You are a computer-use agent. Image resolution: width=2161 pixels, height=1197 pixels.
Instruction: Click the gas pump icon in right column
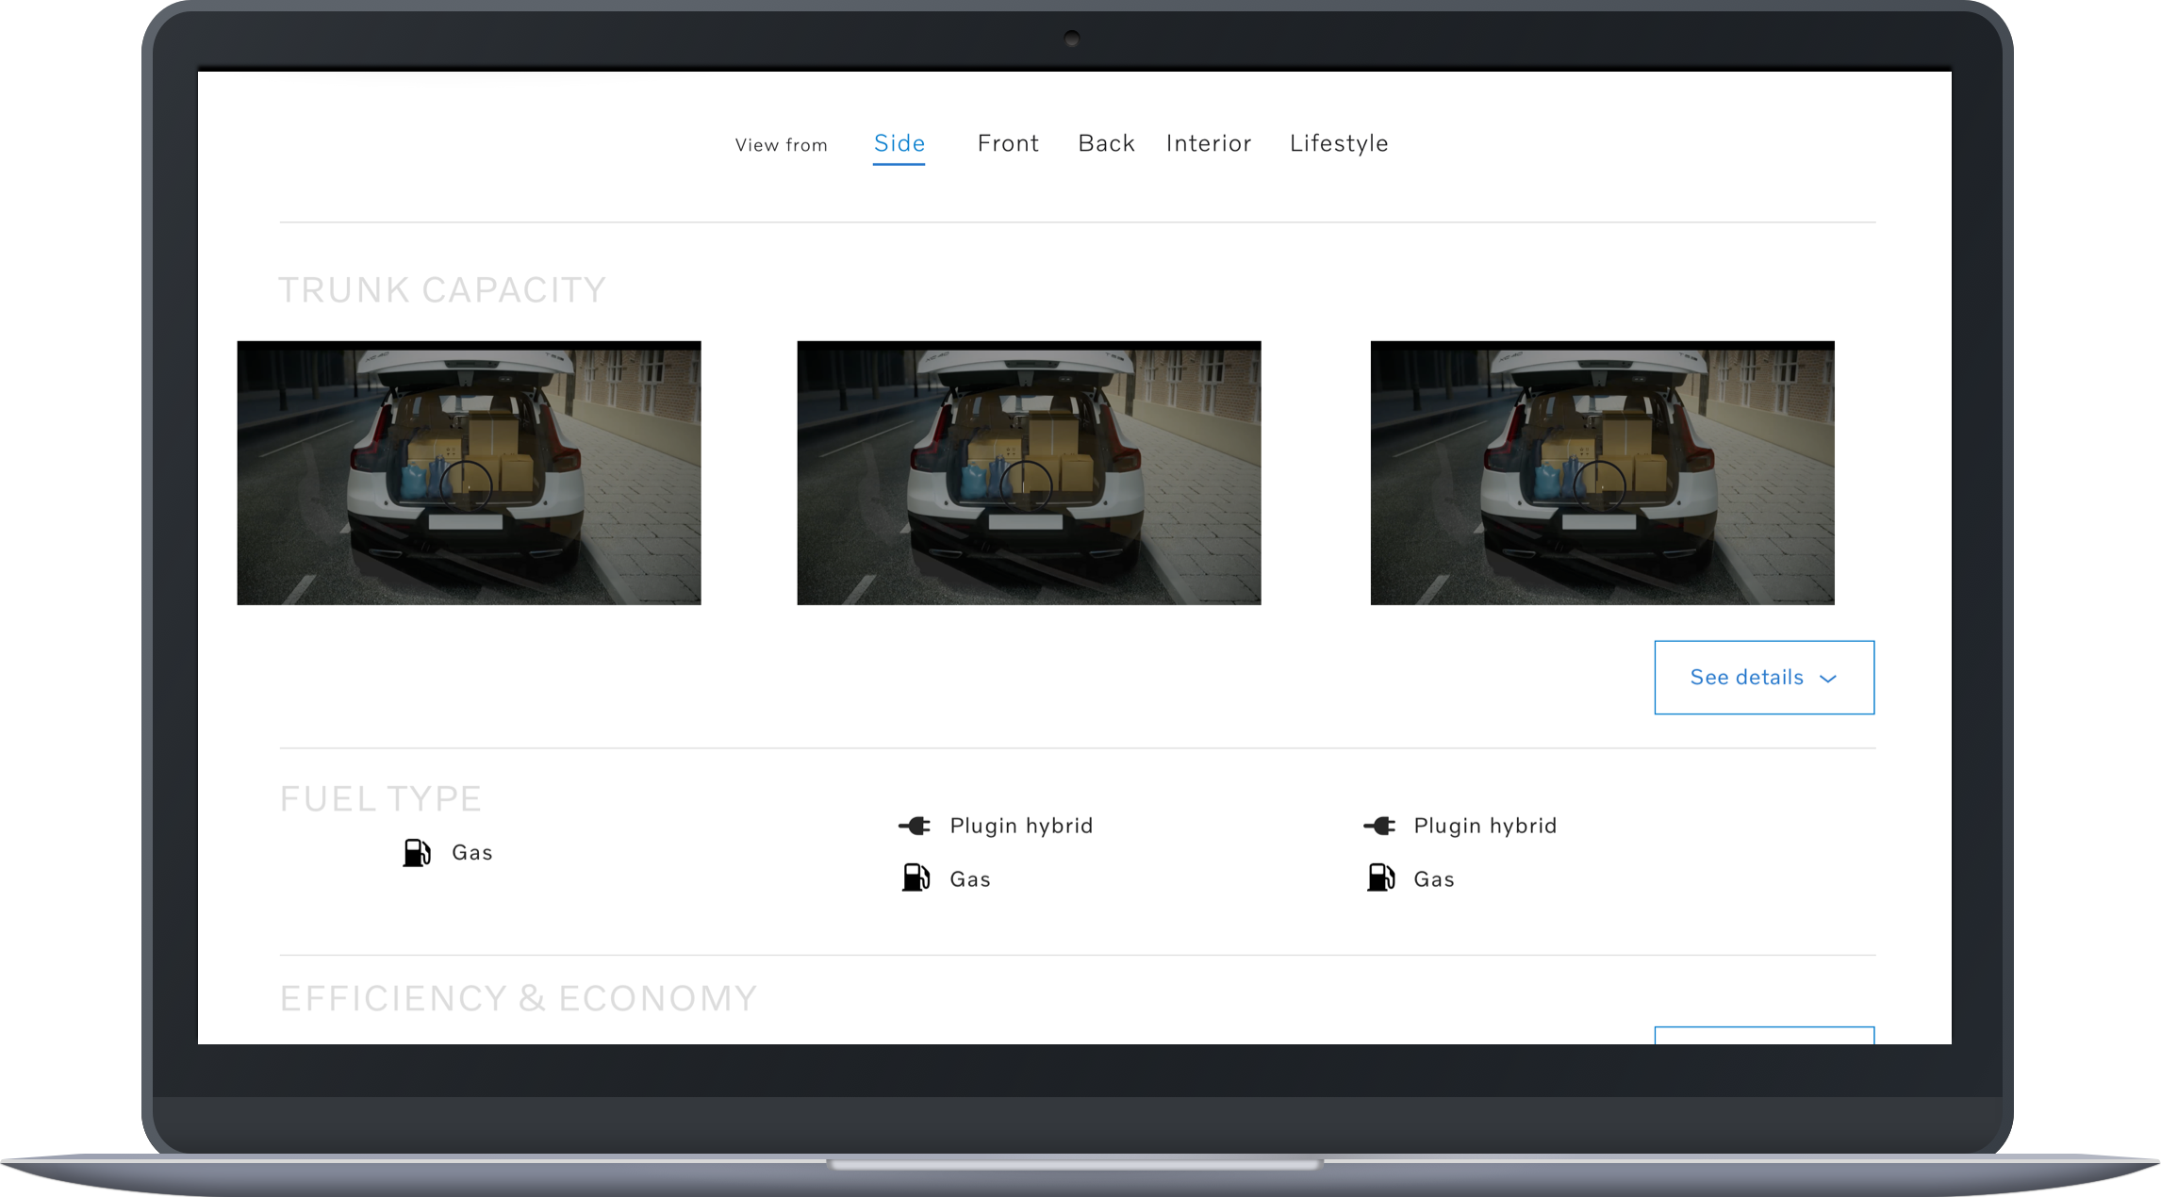[x=1380, y=878]
